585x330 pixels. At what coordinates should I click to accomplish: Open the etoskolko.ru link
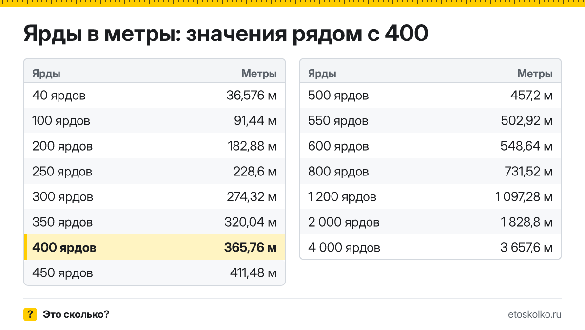pyautogui.click(x=534, y=314)
